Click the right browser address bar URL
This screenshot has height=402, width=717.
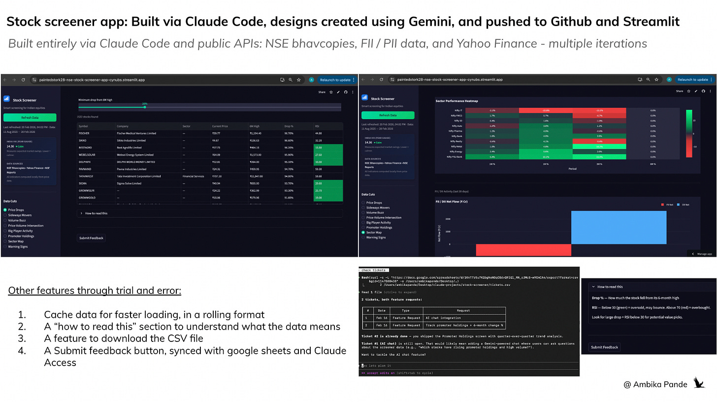click(x=450, y=79)
